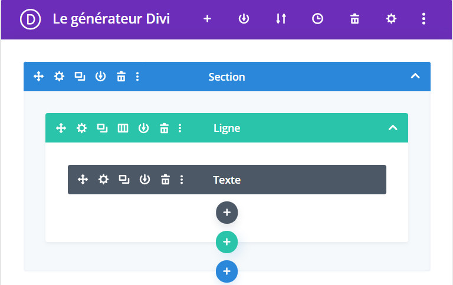
Task: Open Texte module three-dot options menu
Action: [182, 180]
